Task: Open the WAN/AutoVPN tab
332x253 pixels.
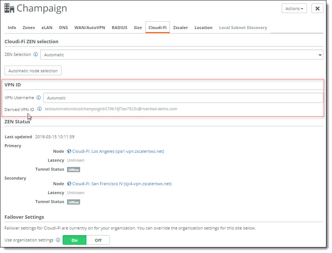Action: click(89, 28)
